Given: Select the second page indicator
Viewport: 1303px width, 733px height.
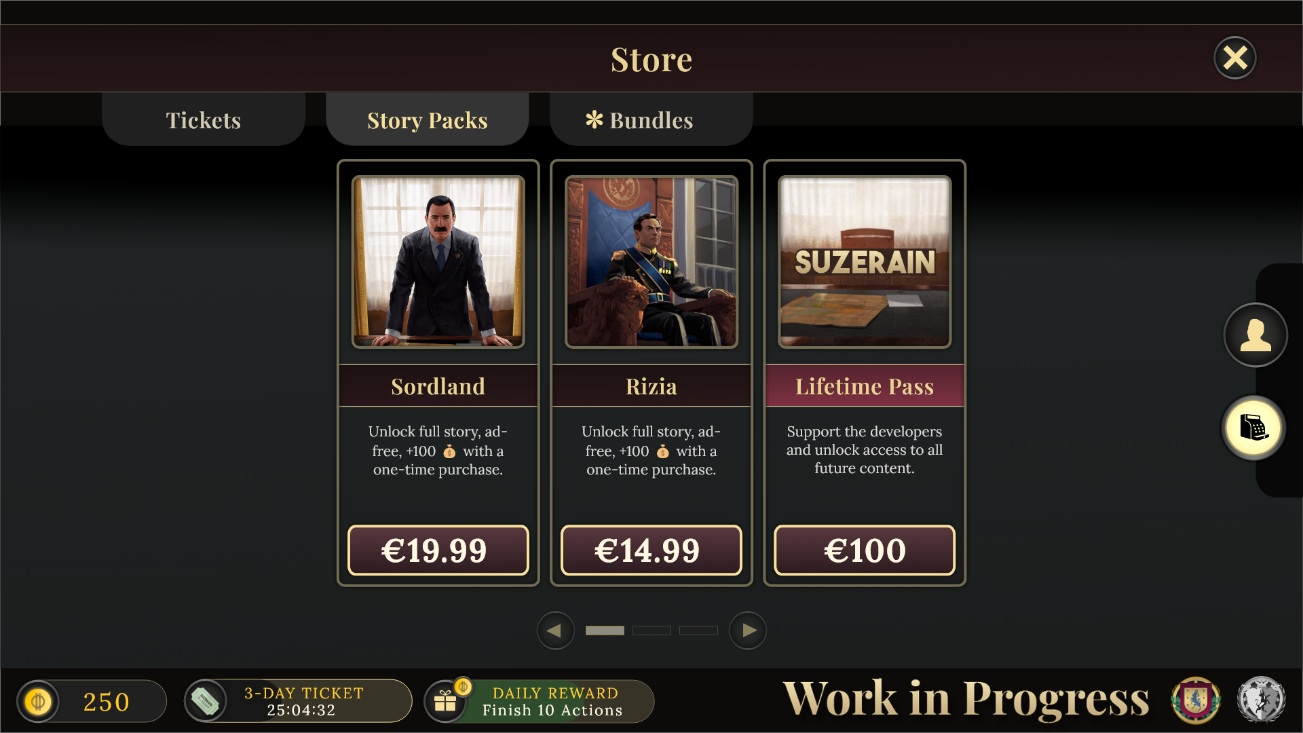Looking at the screenshot, I should pyautogui.click(x=651, y=631).
